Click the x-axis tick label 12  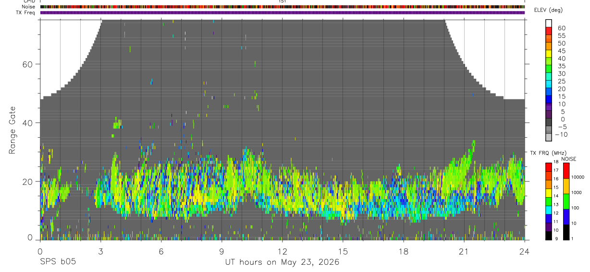click(283, 251)
